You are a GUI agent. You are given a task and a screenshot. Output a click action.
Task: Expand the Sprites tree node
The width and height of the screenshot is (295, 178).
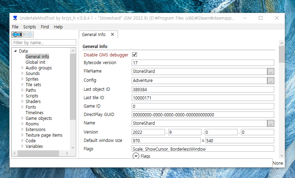(x=22, y=79)
